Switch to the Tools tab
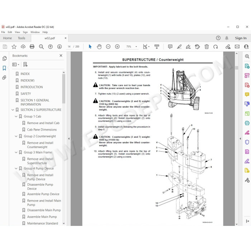This screenshot has height=251, width=251. click(x=22, y=38)
